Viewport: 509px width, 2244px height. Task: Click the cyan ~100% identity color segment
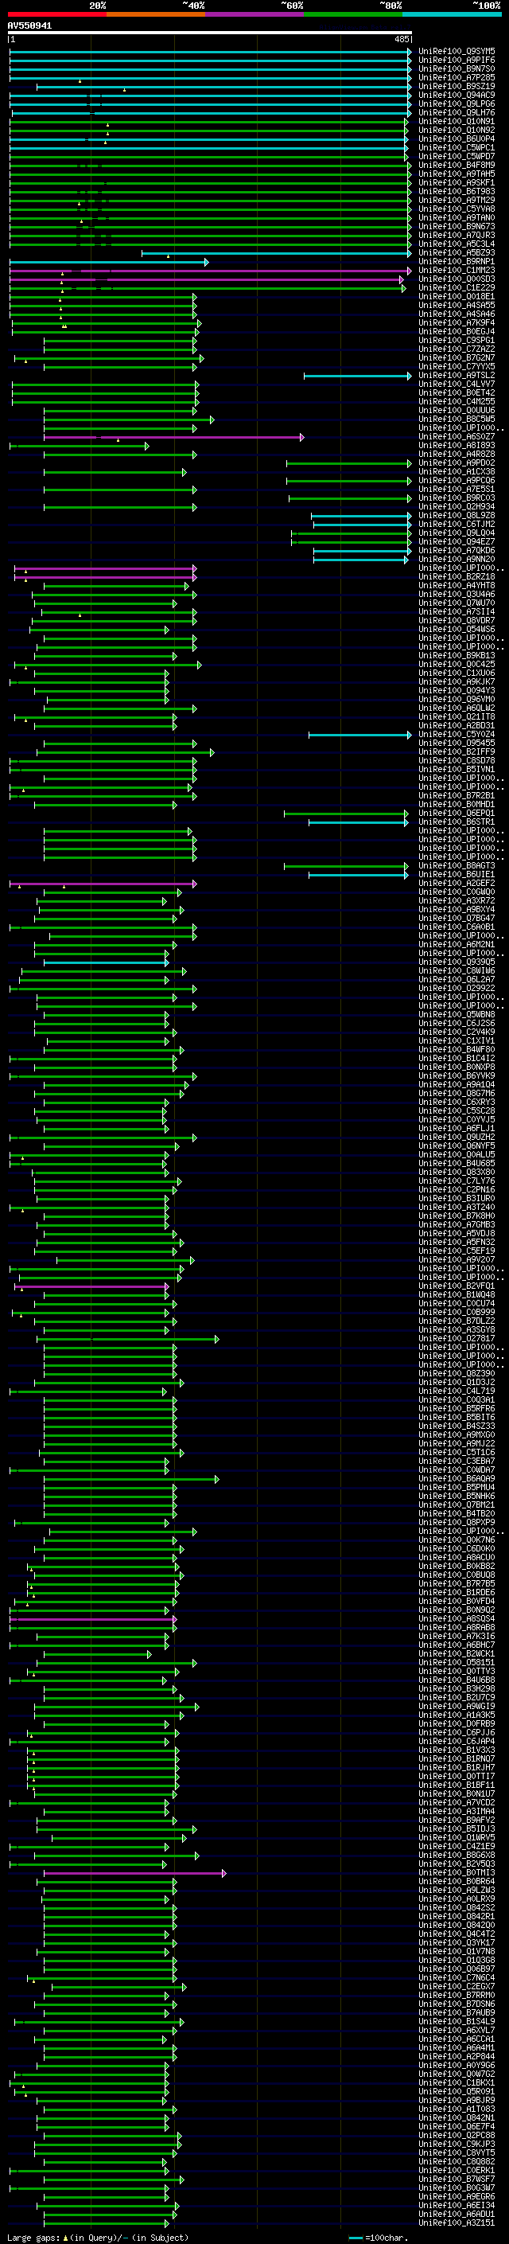click(452, 14)
